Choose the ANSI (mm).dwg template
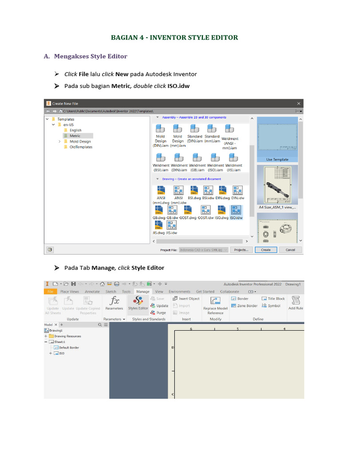This screenshot has width=341, height=455. (161, 195)
